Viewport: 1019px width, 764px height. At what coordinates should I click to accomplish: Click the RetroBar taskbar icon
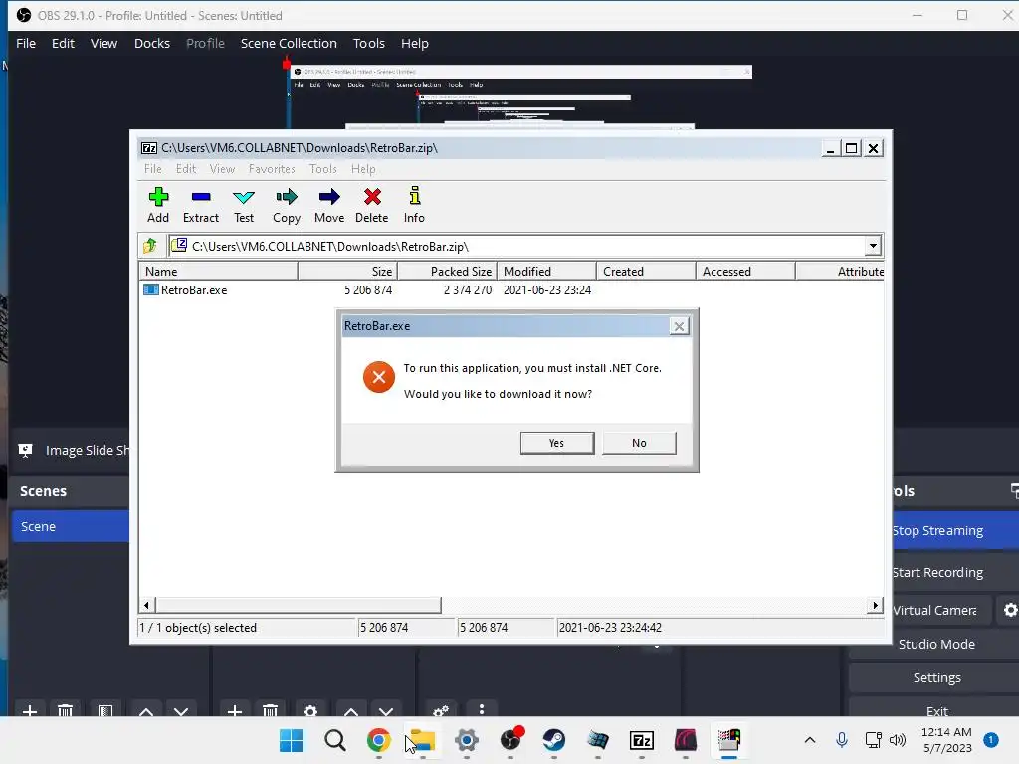[729, 740]
